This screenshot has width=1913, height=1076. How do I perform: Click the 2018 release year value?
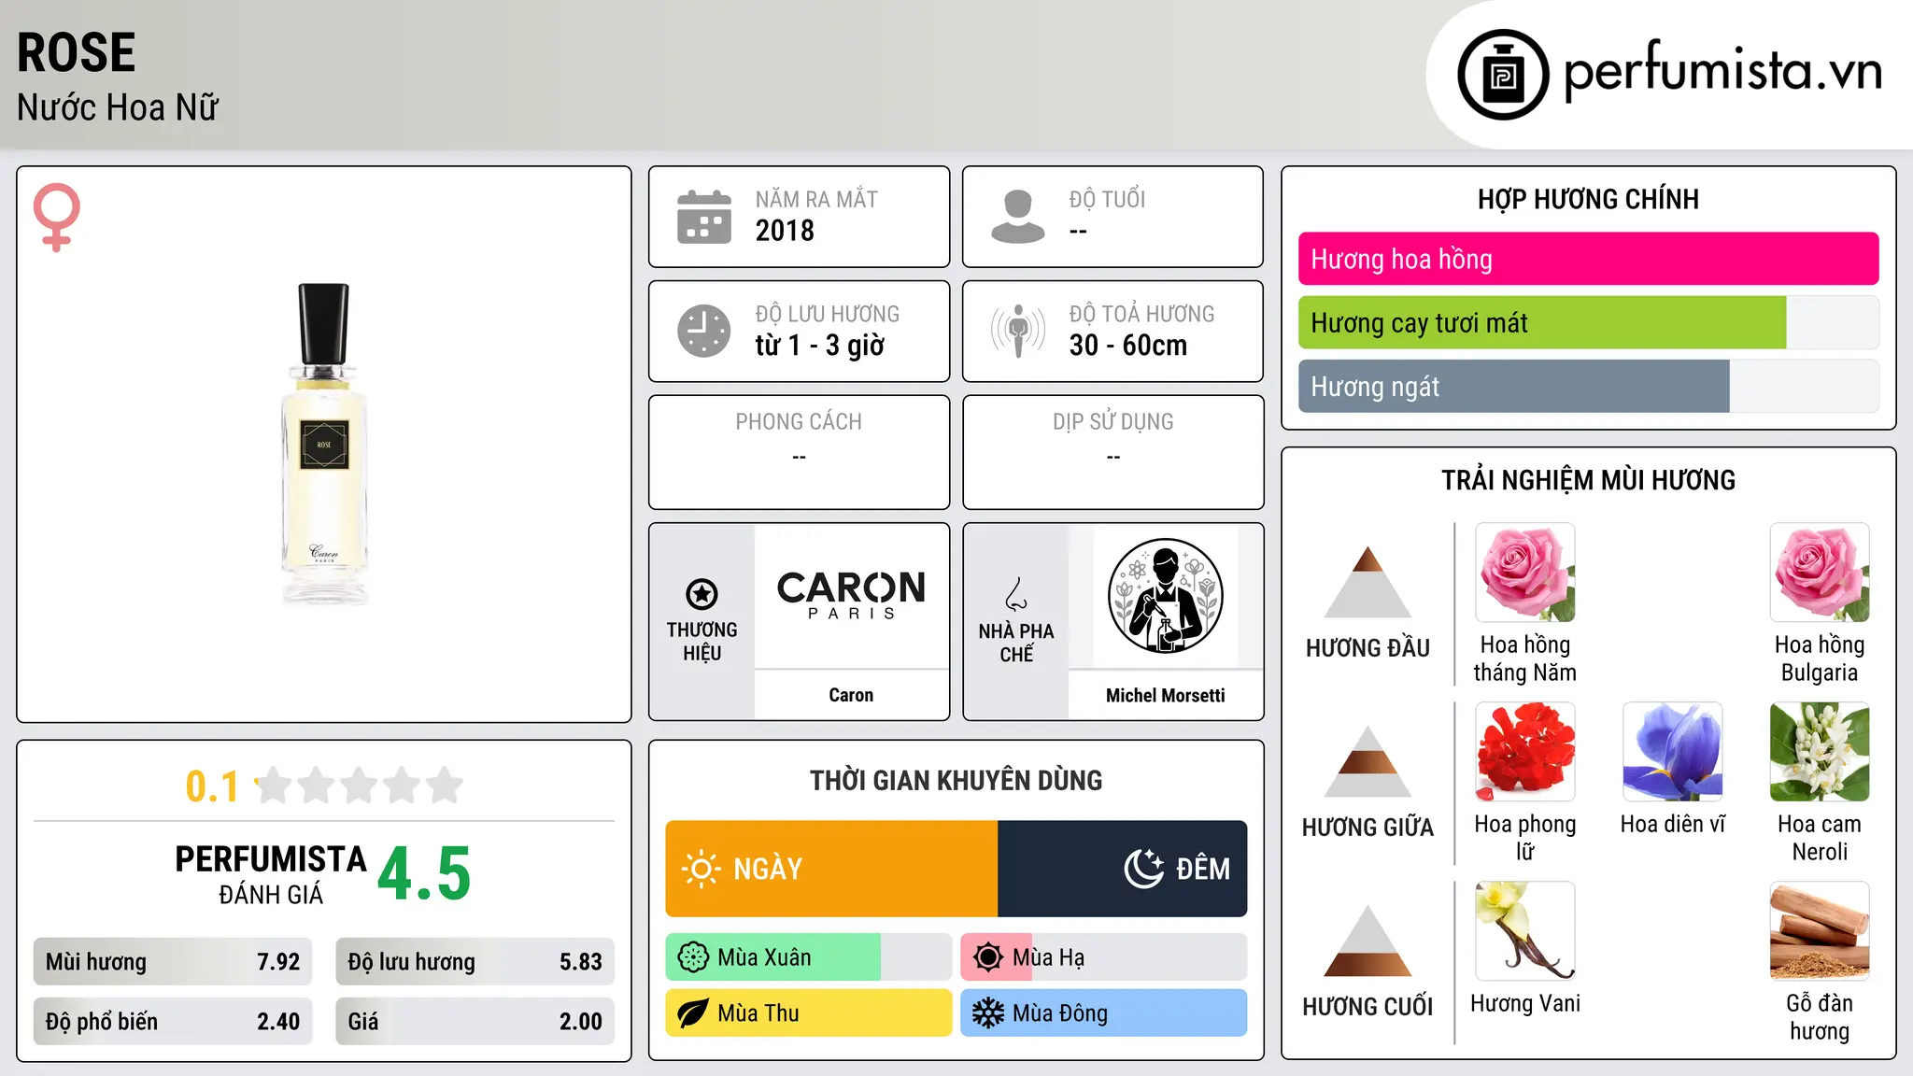click(785, 231)
